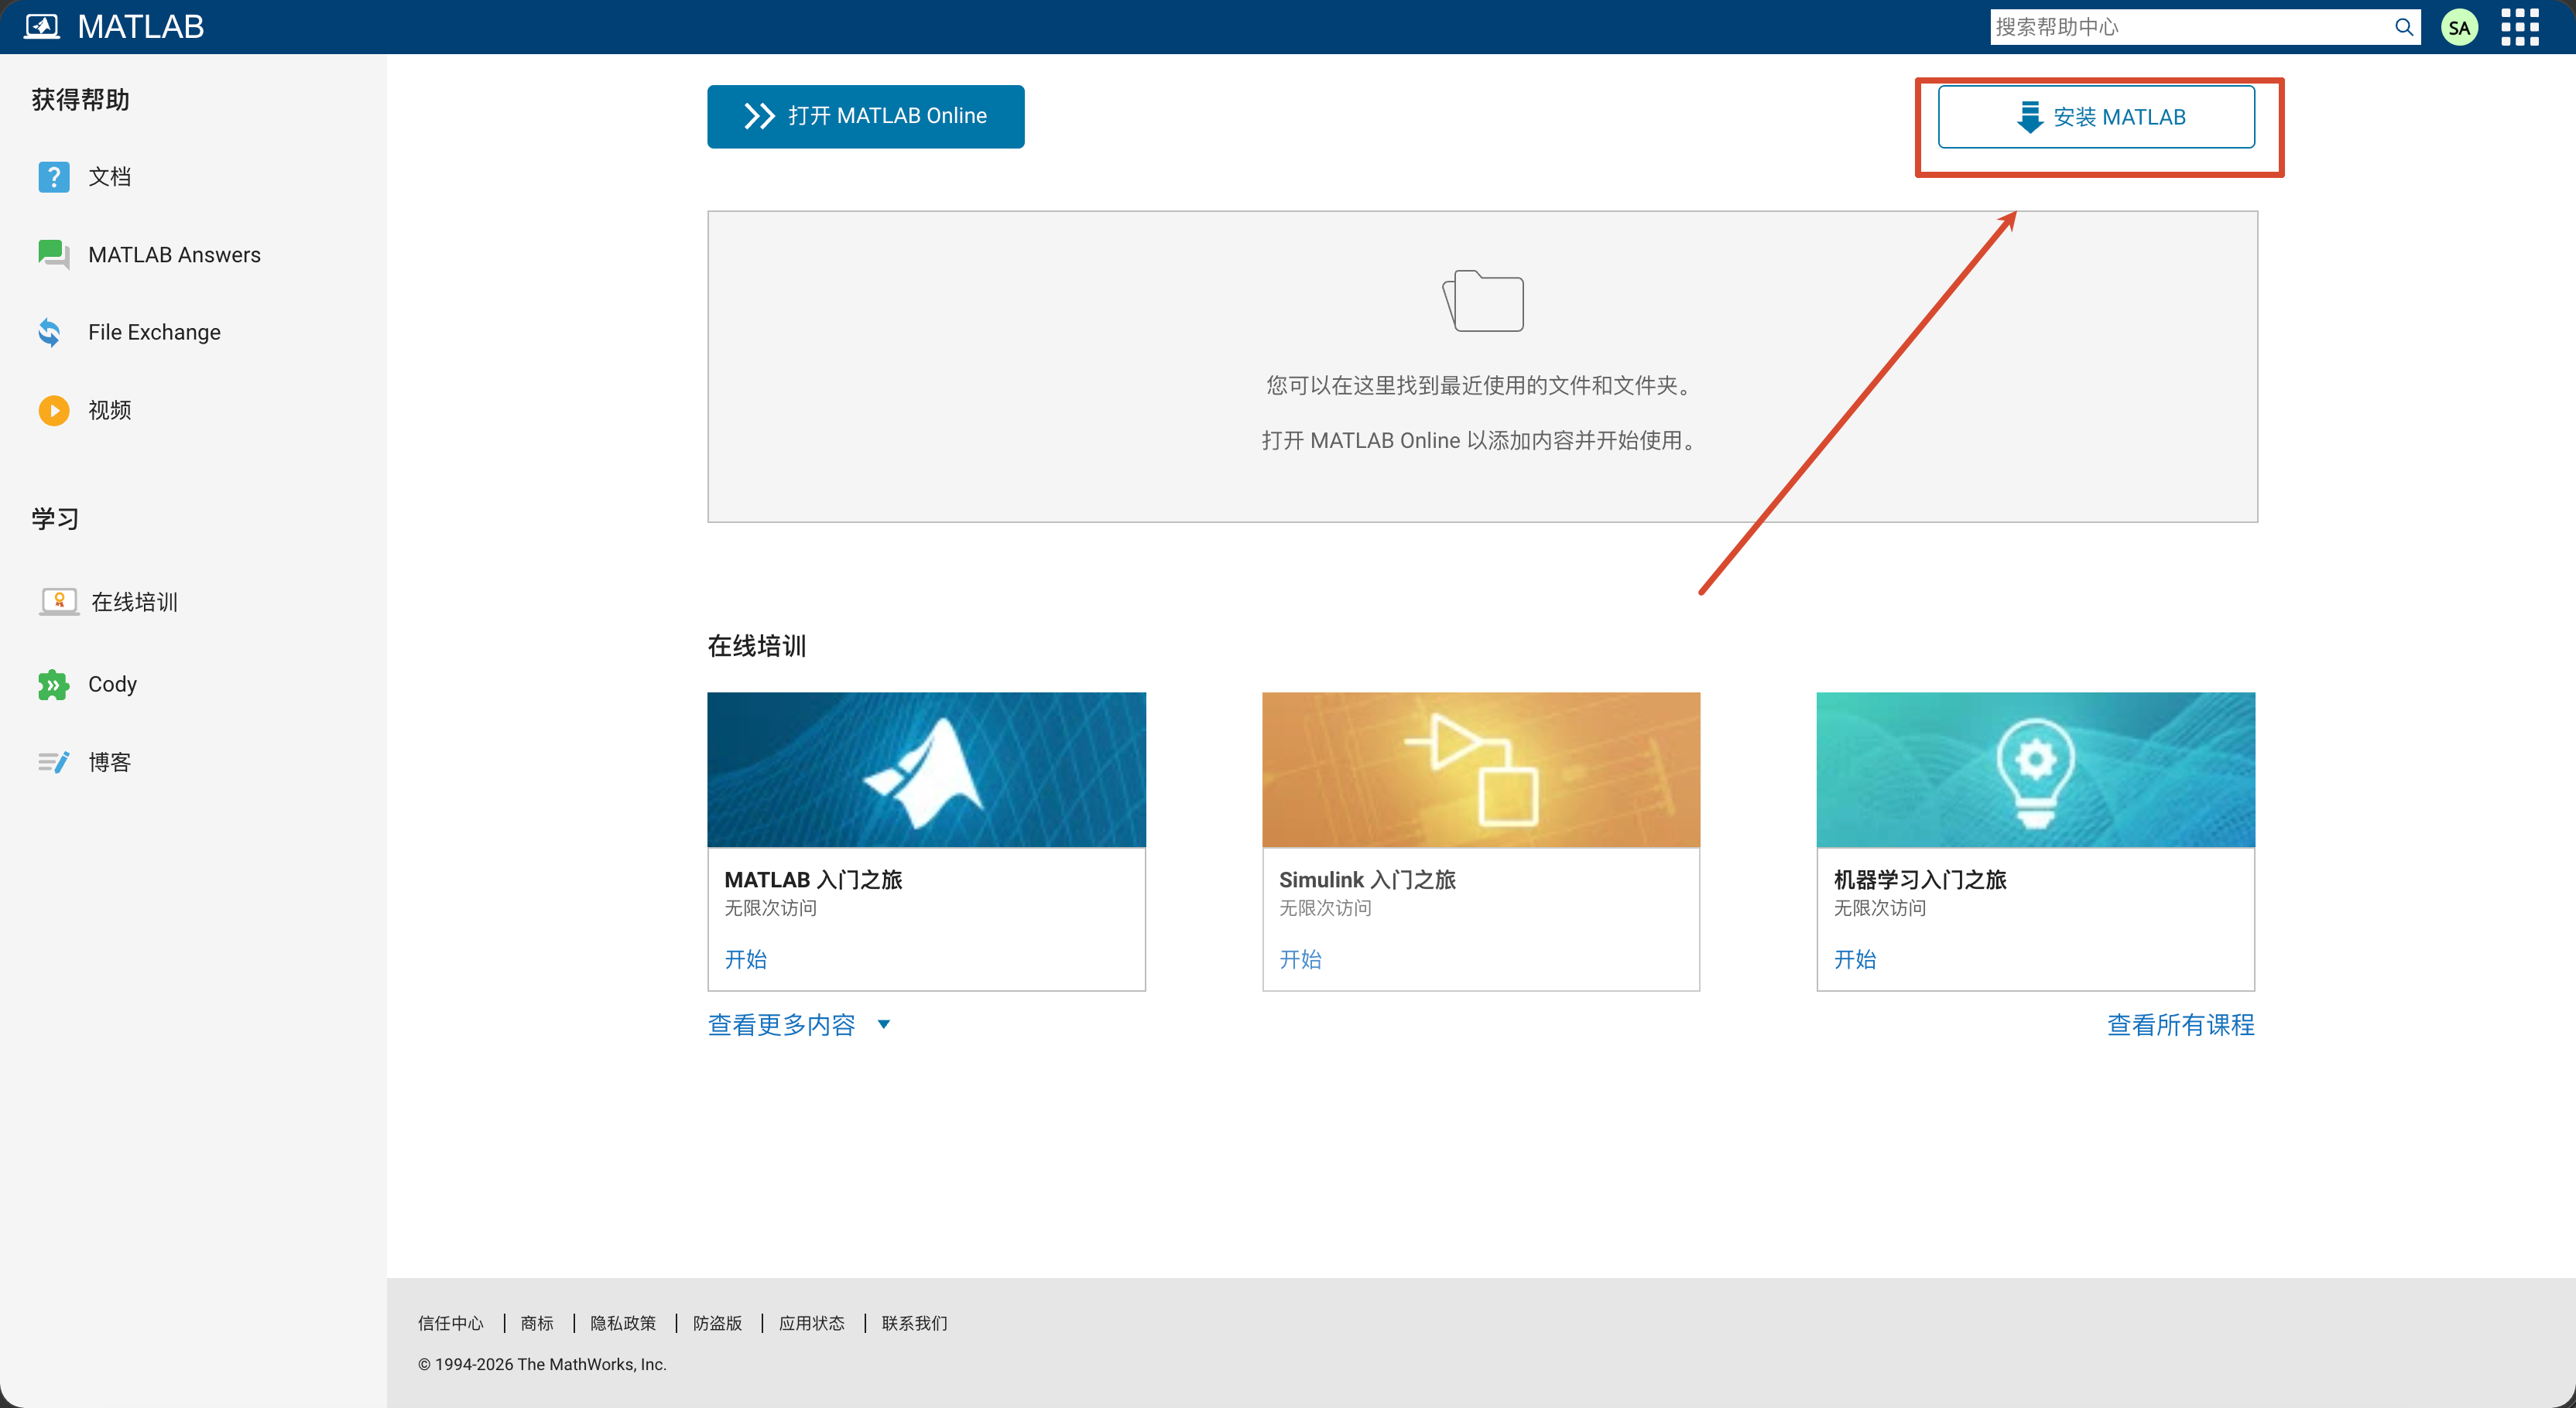Open 联系我们 footer link
Screen dimensions: 2576x1408
coord(914,1323)
